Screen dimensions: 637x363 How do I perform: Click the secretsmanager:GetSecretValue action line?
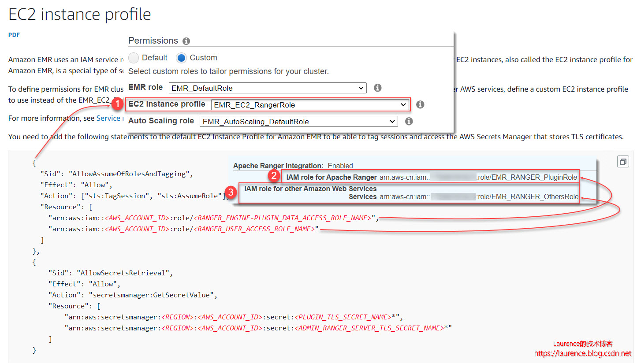(133, 295)
